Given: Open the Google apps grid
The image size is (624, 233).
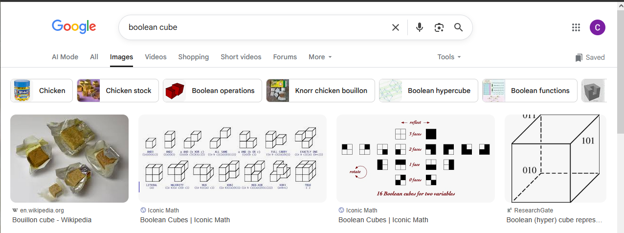Looking at the screenshot, I should [576, 27].
